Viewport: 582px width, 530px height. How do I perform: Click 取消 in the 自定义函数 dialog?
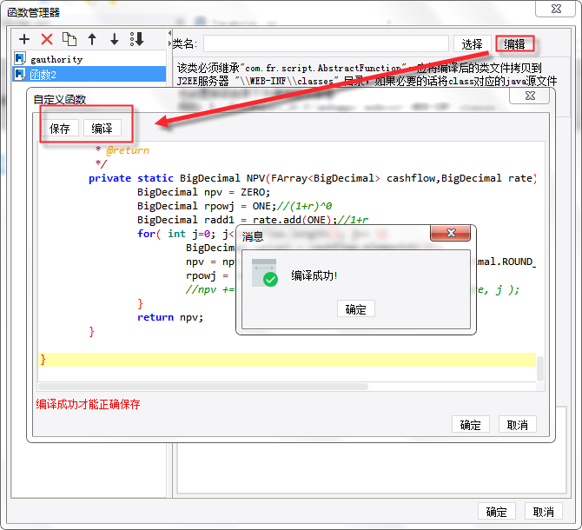[x=518, y=424]
